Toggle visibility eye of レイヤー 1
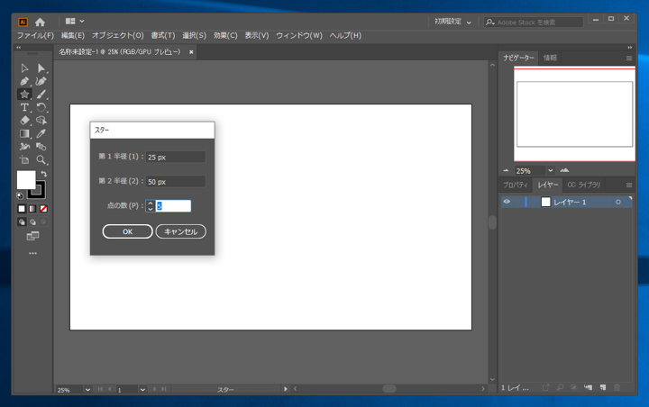 tap(507, 202)
